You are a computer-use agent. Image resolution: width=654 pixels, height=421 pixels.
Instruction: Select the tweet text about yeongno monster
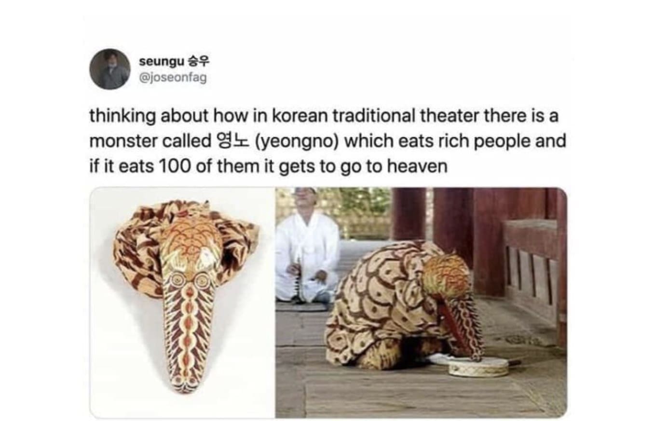click(327, 141)
